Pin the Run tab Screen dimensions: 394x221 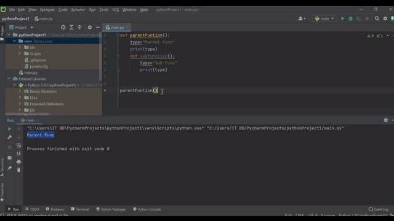(10, 168)
